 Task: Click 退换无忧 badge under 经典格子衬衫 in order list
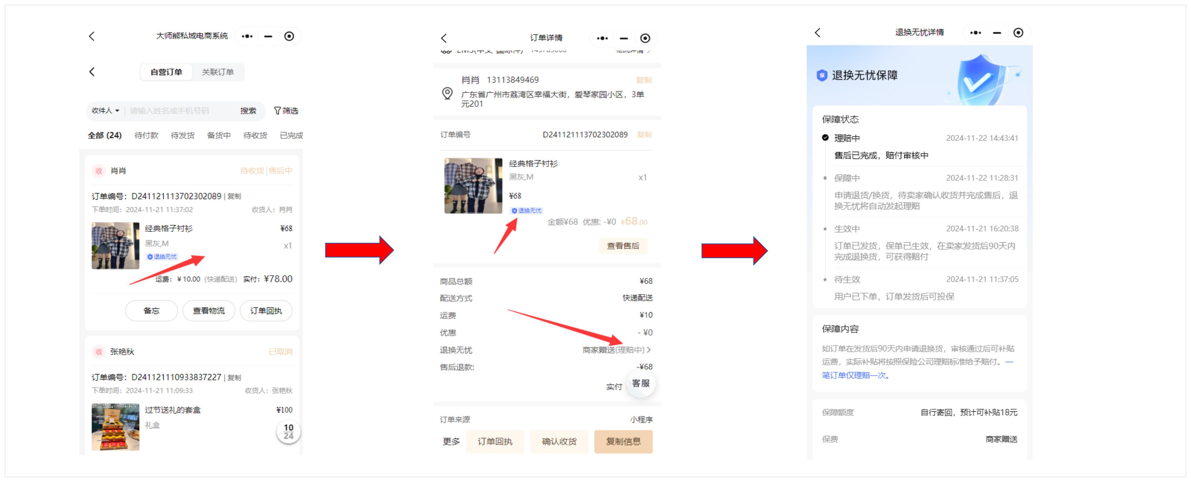click(x=162, y=257)
